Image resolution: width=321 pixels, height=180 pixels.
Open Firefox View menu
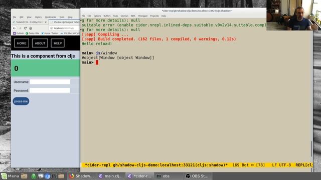tap(29, 17)
